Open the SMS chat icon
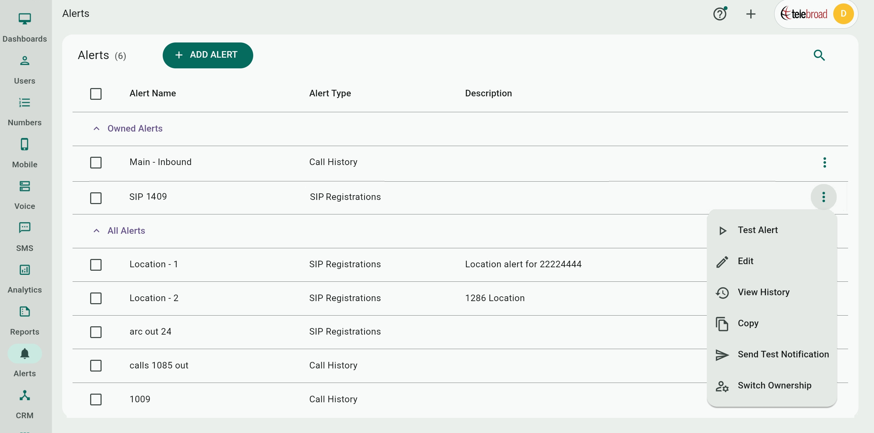The width and height of the screenshot is (874, 433). tap(25, 228)
